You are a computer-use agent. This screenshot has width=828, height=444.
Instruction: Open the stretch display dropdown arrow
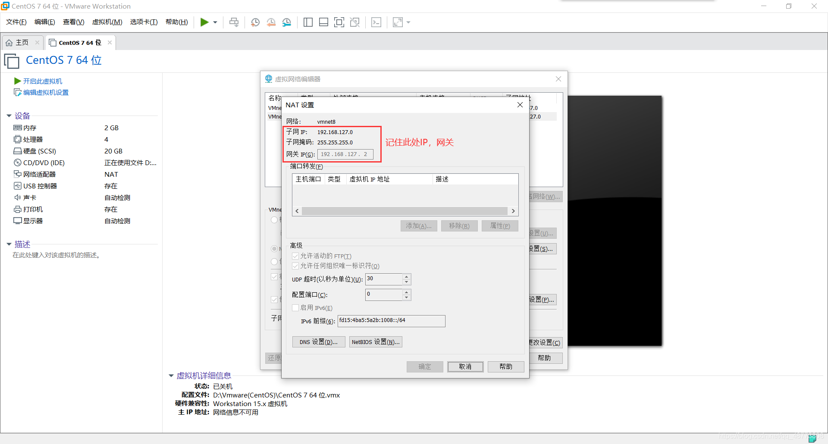coord(408,22)
